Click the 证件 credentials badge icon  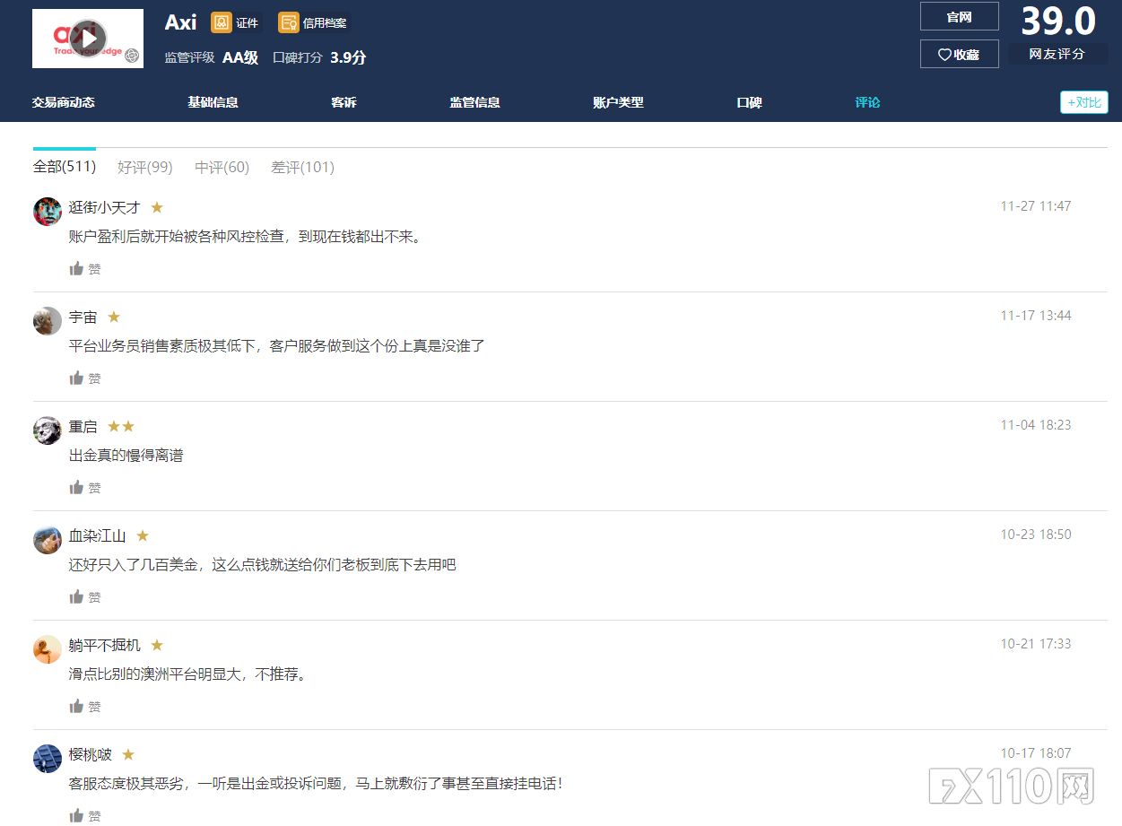pos(220,22)
